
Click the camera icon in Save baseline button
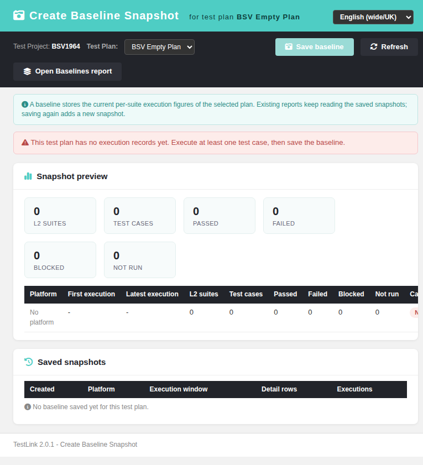pyautogui.click(x=289, y=47)
